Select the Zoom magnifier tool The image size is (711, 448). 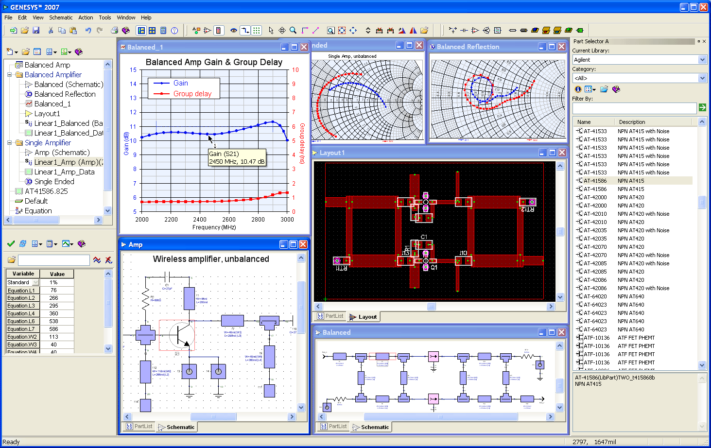pos(293,30)
